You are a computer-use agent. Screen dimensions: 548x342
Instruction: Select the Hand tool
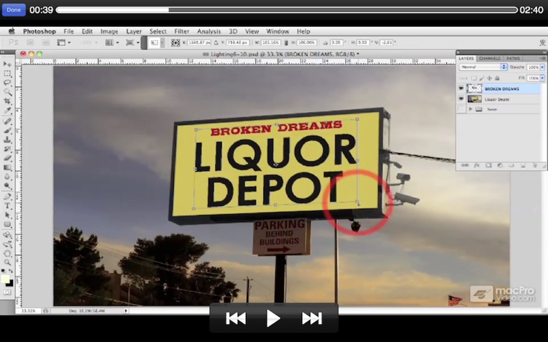coord(7,253)
